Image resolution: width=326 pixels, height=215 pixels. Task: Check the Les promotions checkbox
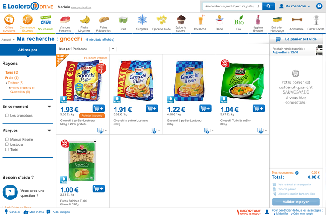coord(7,115)
